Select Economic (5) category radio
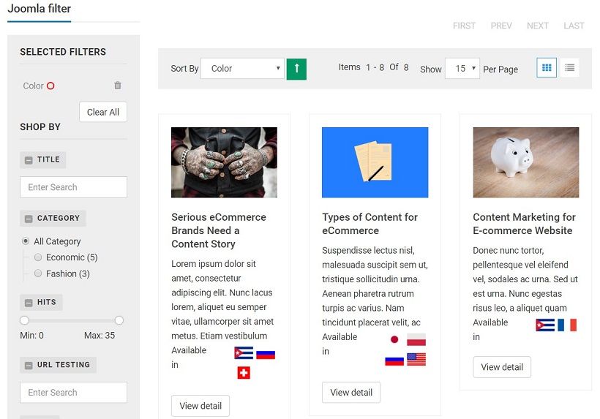Screen dimensions: 600x419 [38, 257]
